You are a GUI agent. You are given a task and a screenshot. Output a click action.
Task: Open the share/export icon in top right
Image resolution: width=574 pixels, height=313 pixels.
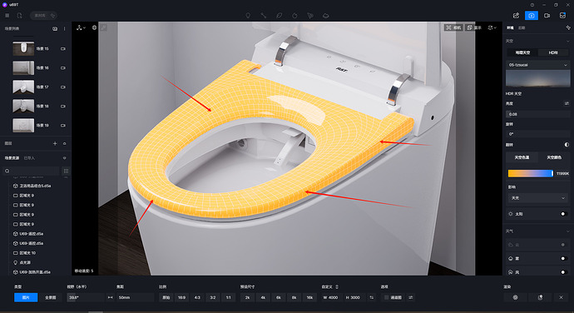[x=516, y=15]
